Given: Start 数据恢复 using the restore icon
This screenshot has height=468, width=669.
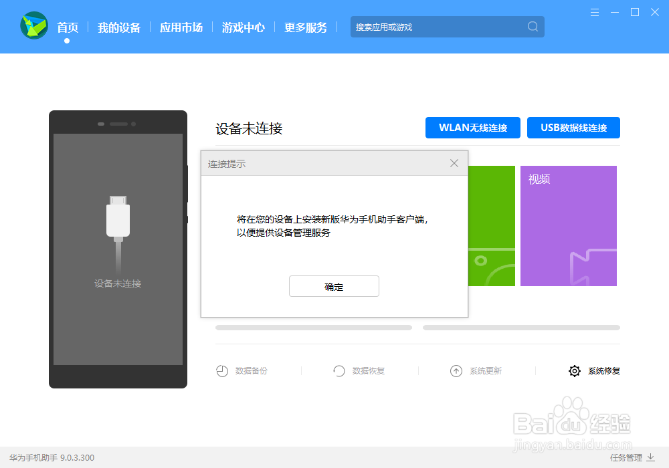Looking at the screenshot, I should click(x=339, y=370).
